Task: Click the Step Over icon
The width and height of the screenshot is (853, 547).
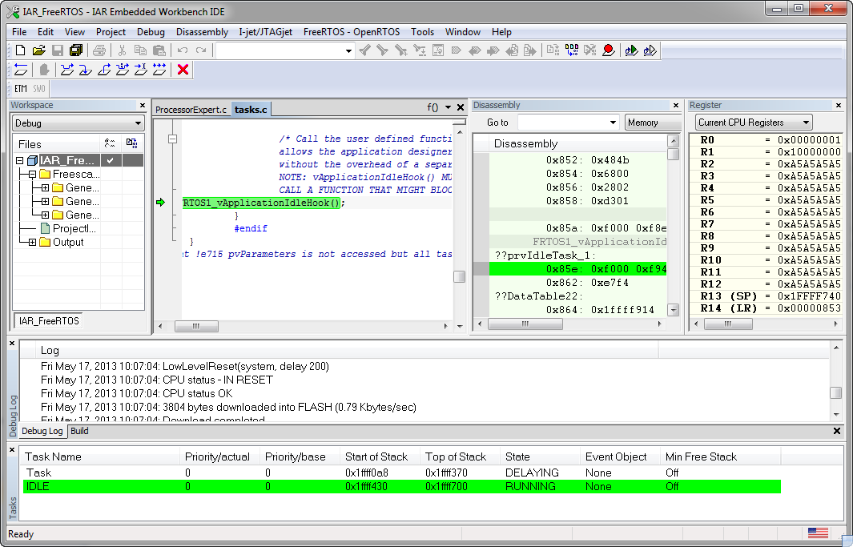Action: 67,70
